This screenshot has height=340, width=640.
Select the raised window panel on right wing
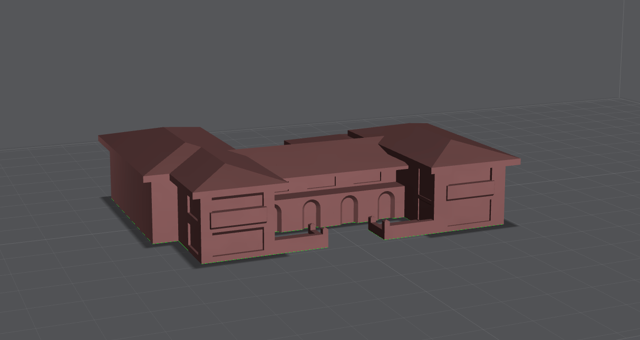tap(470, 191)
